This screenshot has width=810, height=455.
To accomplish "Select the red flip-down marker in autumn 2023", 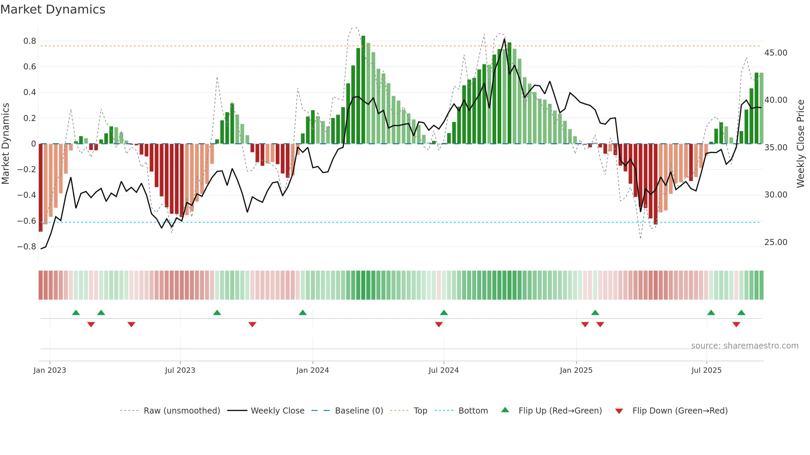I will [x=252, y=325].
